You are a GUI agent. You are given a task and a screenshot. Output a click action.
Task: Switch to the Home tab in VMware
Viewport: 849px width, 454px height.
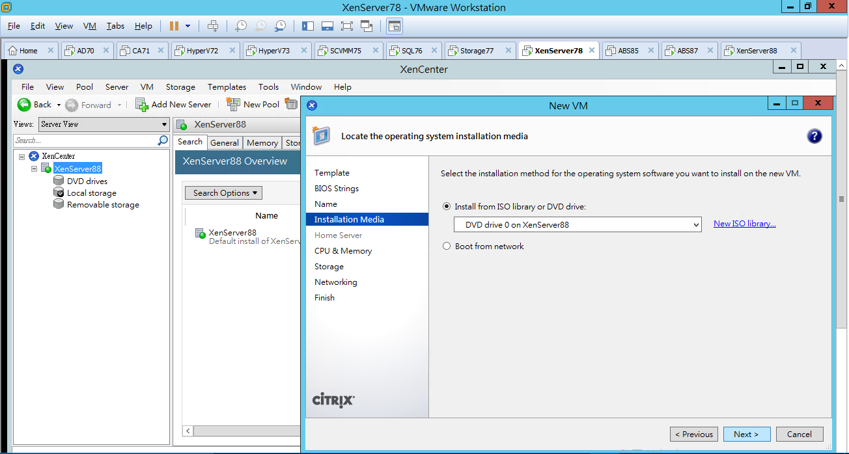(29, 51)
